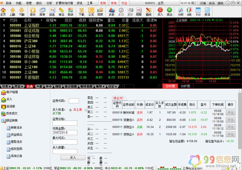Expand the 分类▲ tab dropdown
This screenshot has width=242, height=170.
tap(6, 86)
